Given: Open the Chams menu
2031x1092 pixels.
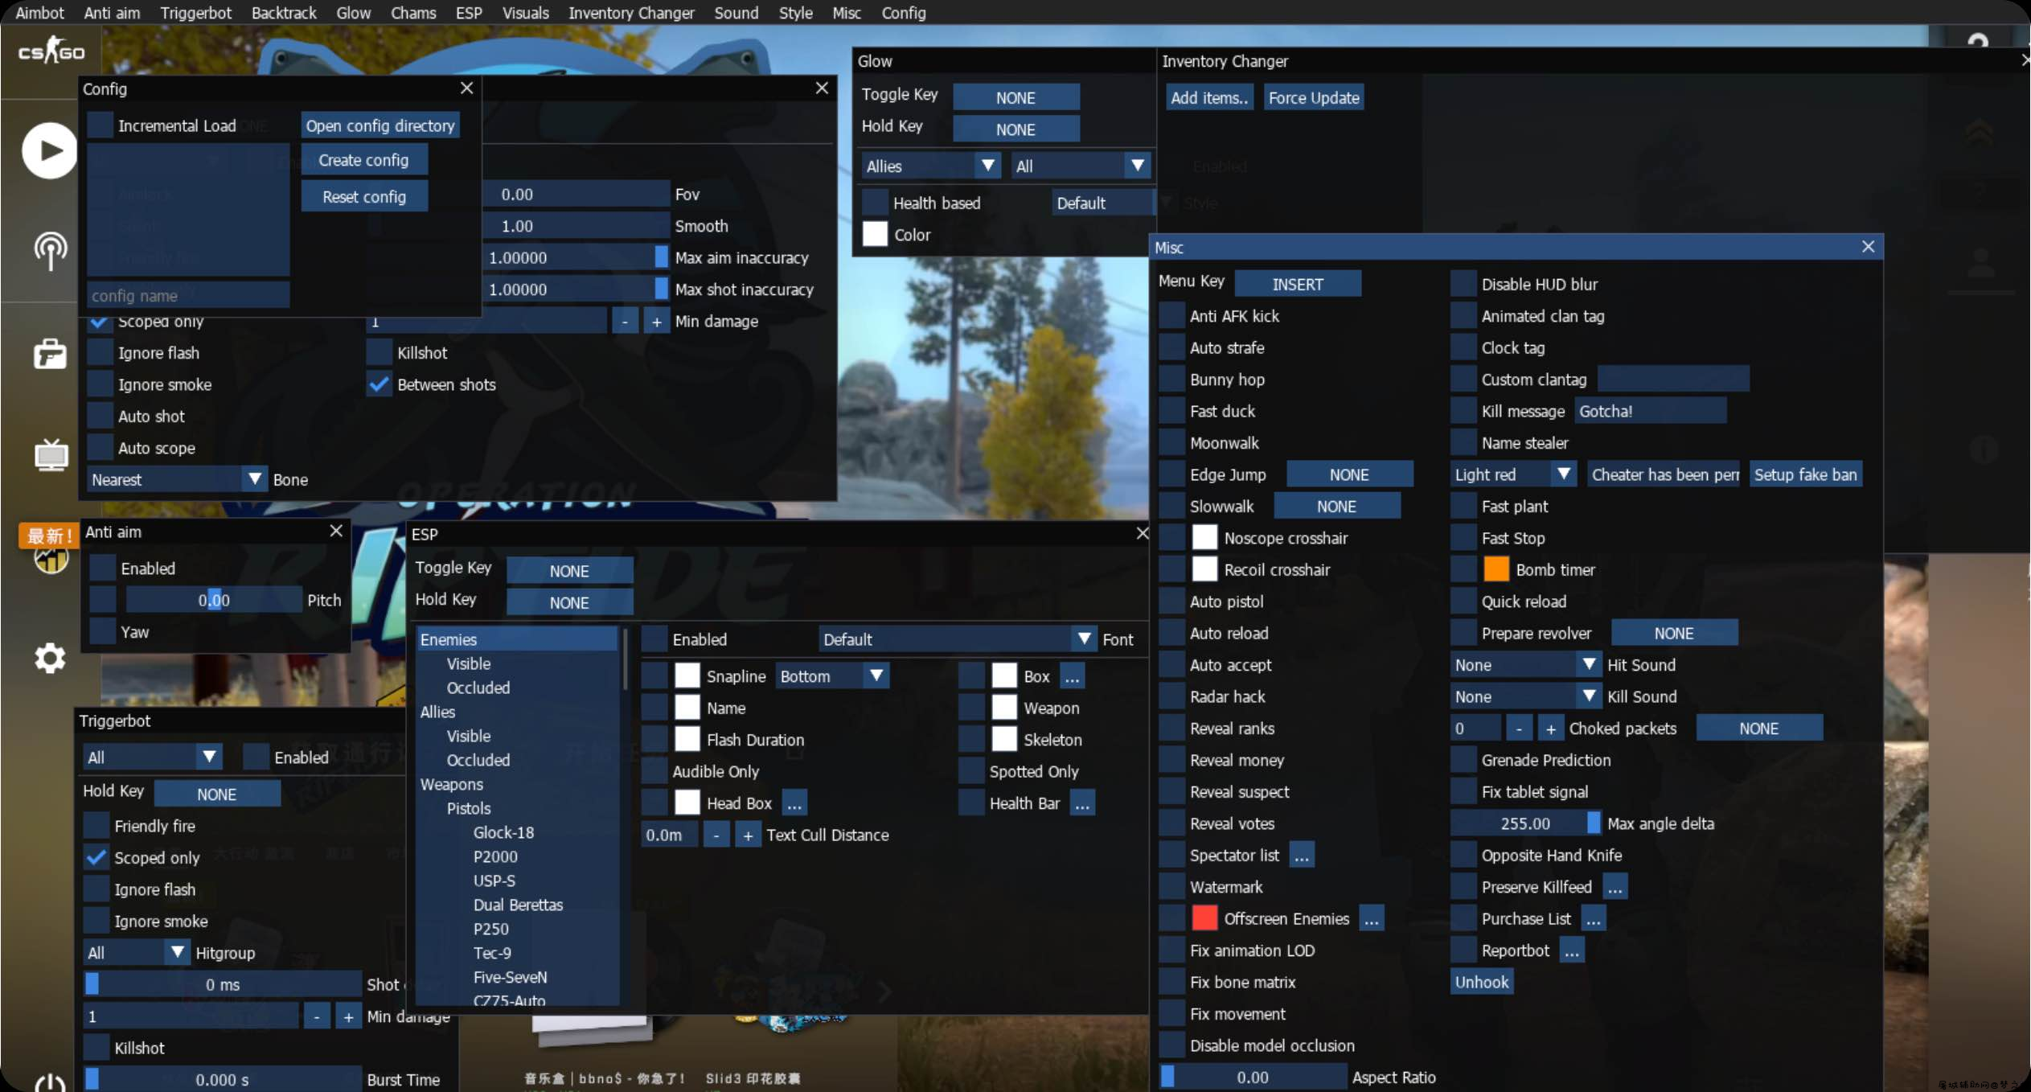Looking at the screenshot, I should tap(413, 13).
